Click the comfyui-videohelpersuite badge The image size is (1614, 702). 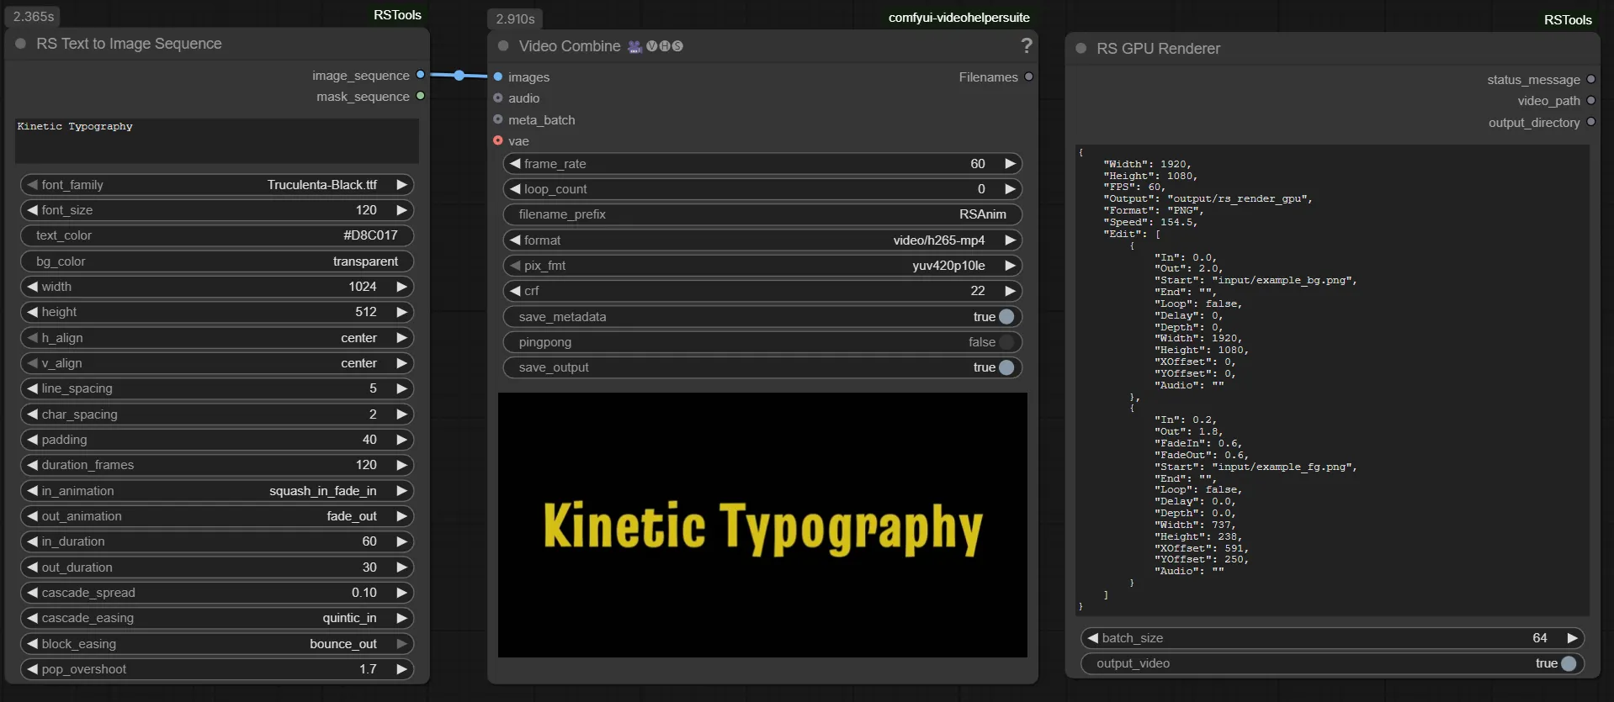(958, 18)
